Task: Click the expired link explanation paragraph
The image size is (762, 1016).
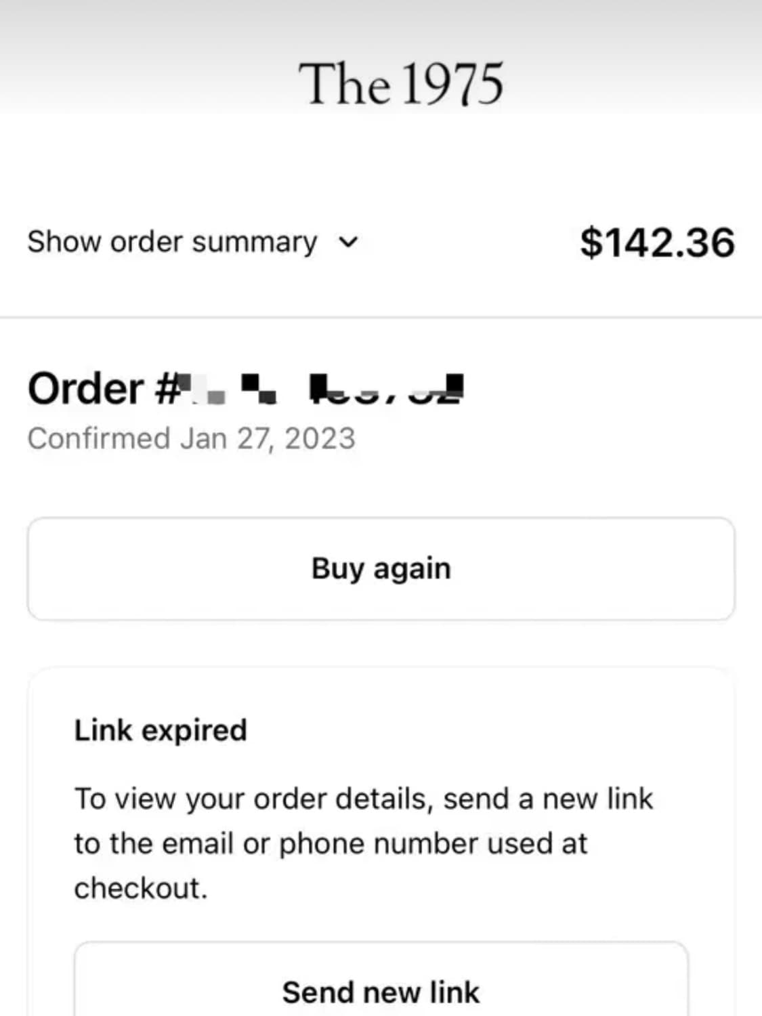Action: (363, 843)
